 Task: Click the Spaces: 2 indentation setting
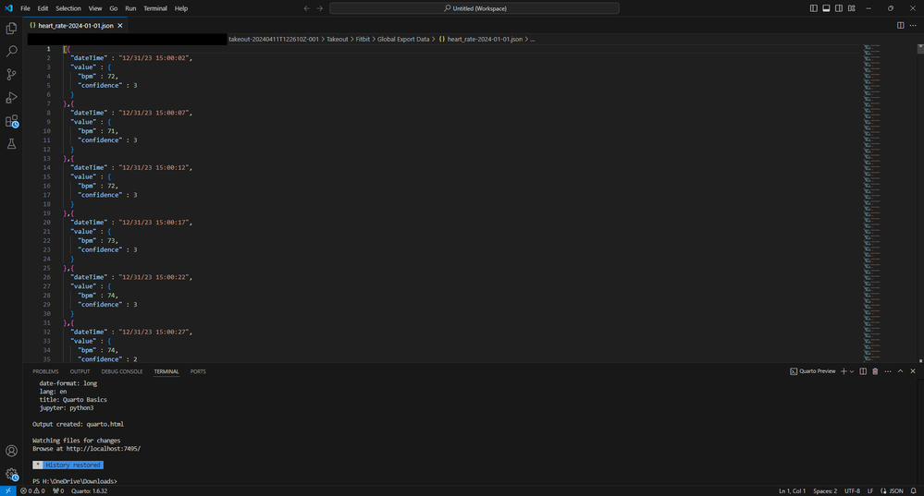(x=825, y=490)
